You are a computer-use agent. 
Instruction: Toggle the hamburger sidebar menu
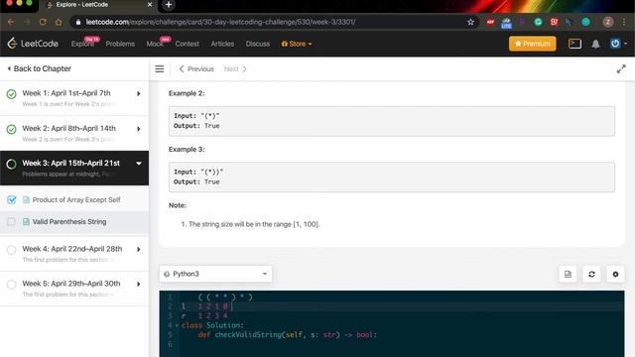click(160, 68)
